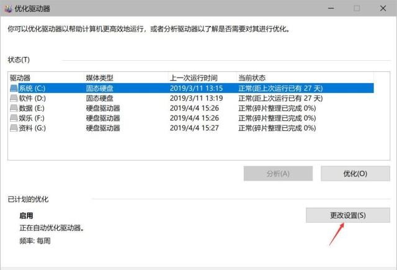The width and height of the screenshot is (397, 270).
Task: Open 更改设置(S) for scheduled optimization
Action: coord(348,215)
